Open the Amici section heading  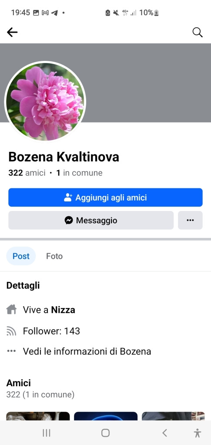18,383
